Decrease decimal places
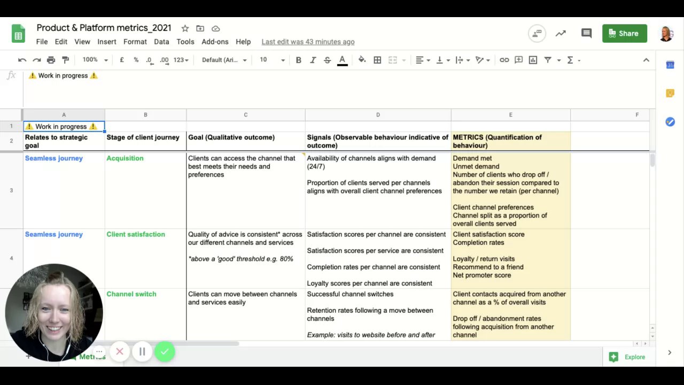 149,60
